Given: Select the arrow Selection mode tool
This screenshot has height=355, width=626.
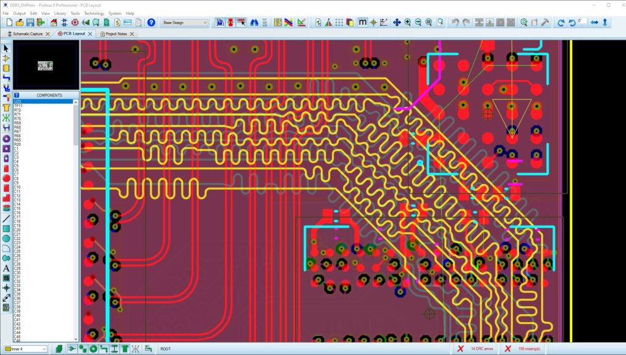Looking at the screenshot, I should 6,48.
